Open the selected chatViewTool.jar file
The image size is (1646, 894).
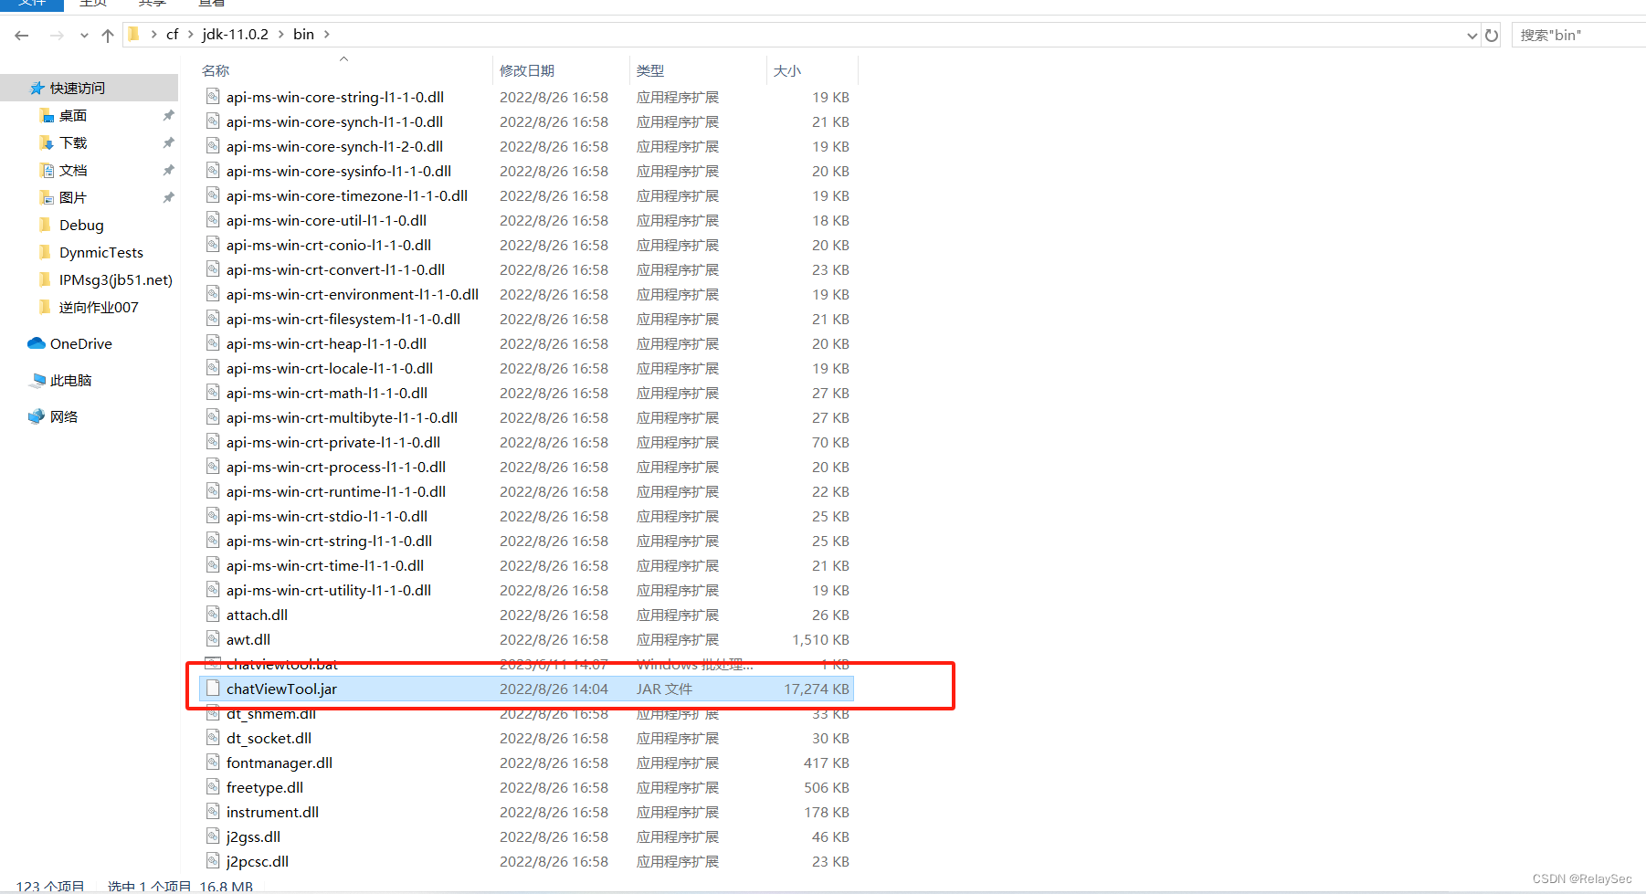click(x=281, y=689)
